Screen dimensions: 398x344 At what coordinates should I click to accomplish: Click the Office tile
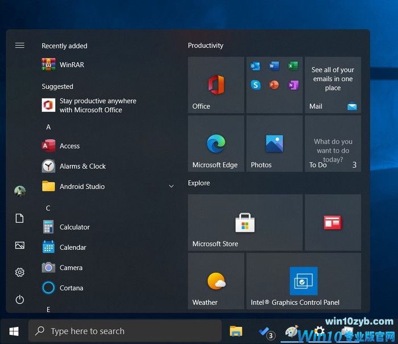(x=216, y=85)
